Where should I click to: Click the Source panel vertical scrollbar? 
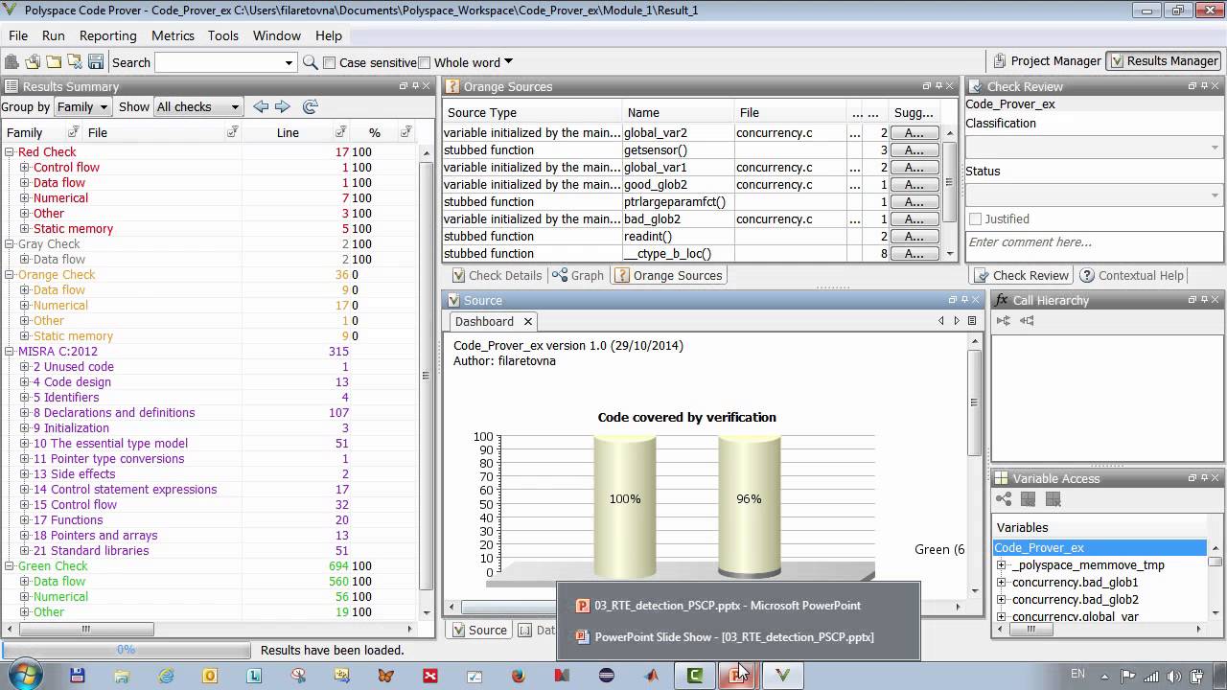pyautogui.click(x=974, y=402)
